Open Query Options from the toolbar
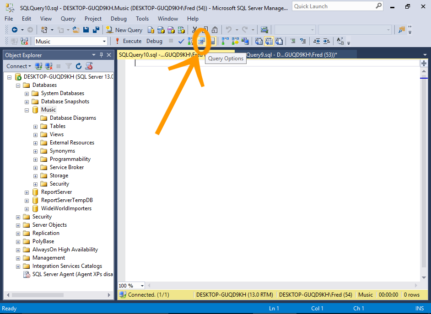The image size is (431, 314). (201, 41)
